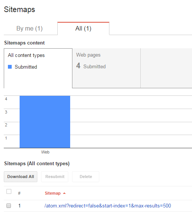Open the All content types panel
Viewport: 192px width, 215px height.
click(38, 68)
